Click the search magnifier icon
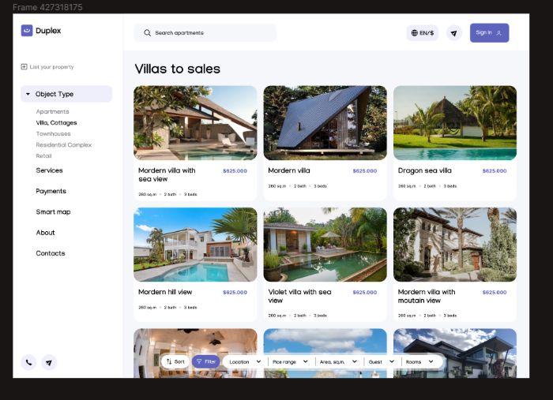Screen dimensions: 553x400 148,33
